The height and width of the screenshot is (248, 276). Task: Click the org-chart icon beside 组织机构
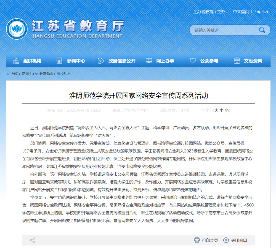click(16, 61)
